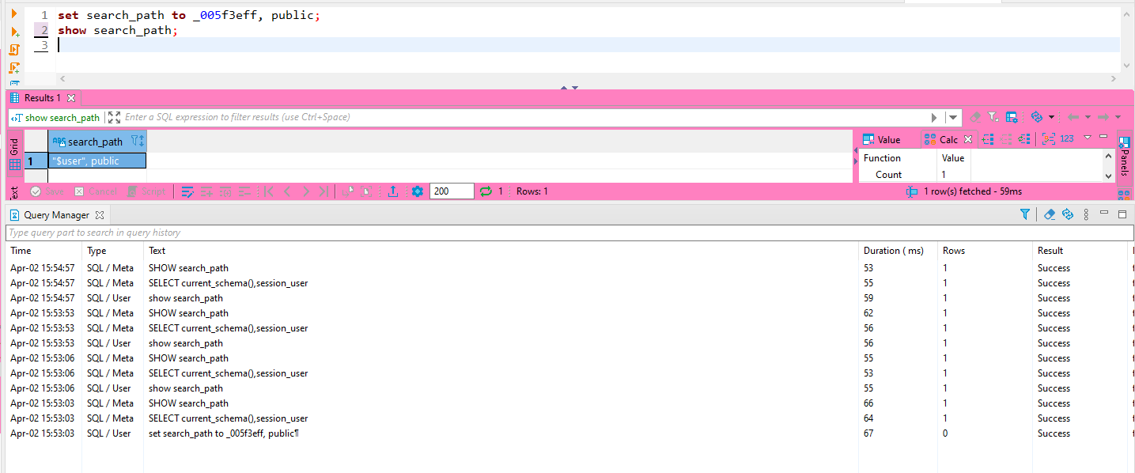
Task: Open results settings gear icon
Action: 418,191
